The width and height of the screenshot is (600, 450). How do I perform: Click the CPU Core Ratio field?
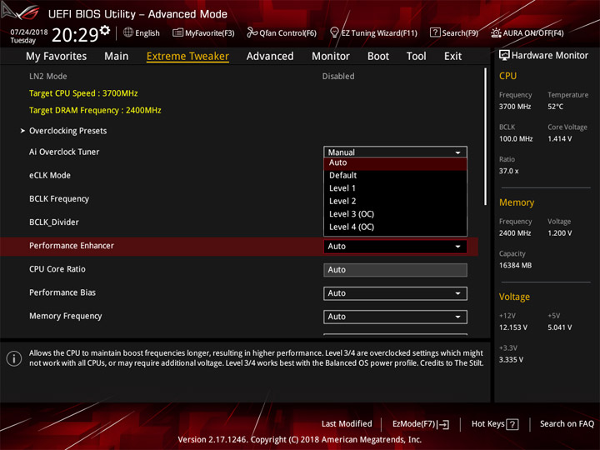tap(395, 270)
